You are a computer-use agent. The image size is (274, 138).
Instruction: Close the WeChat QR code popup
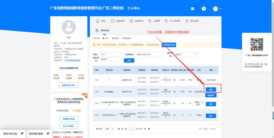tap(268, 35)
